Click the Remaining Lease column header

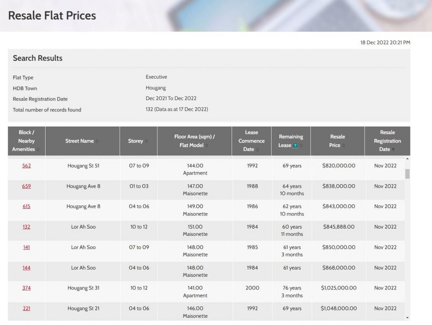tap(291, 137)
